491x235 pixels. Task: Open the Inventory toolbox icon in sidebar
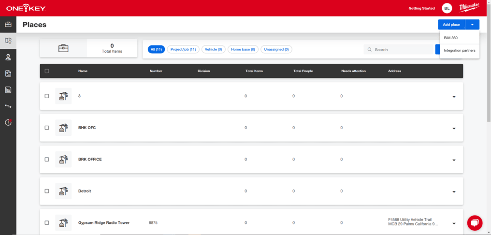click(x=8, y=25)
